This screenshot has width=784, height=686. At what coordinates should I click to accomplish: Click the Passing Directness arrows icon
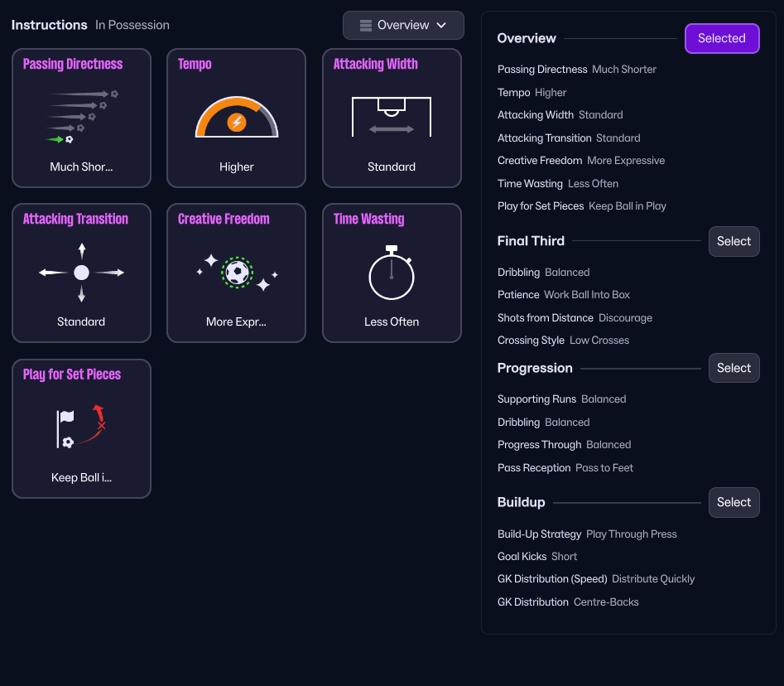point(81,117)
